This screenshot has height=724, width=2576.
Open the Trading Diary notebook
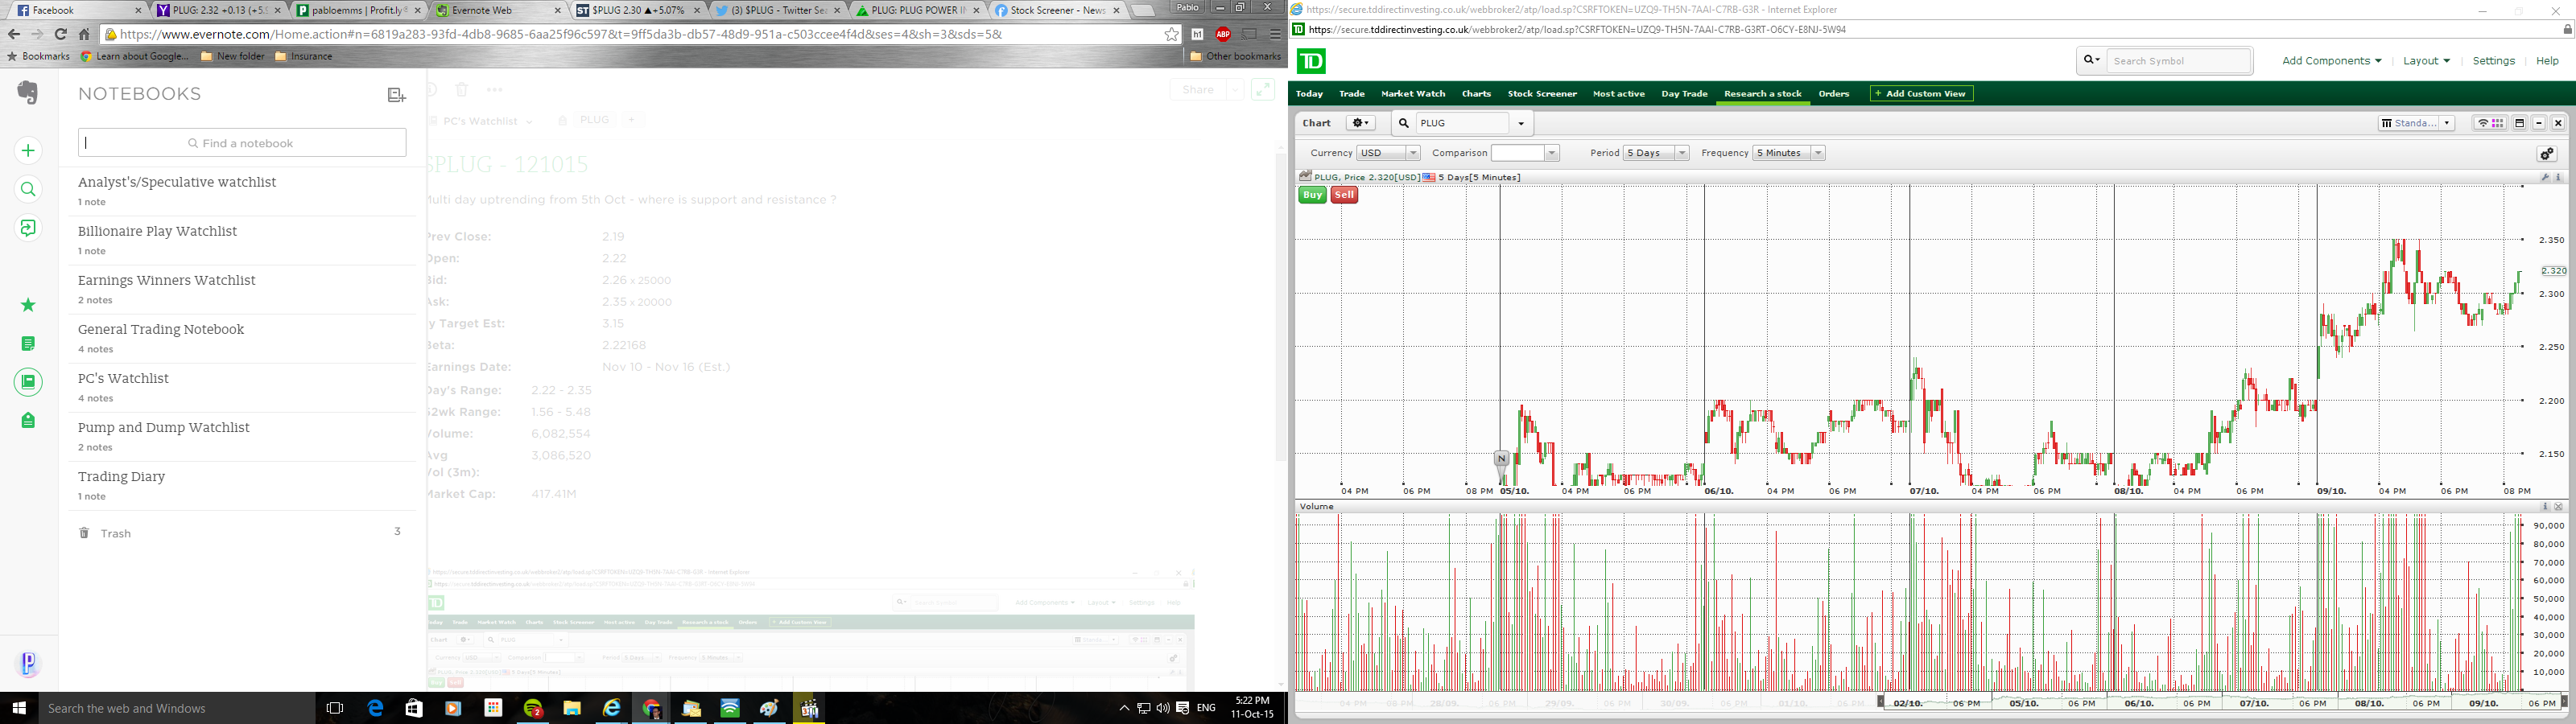(242, 485)
